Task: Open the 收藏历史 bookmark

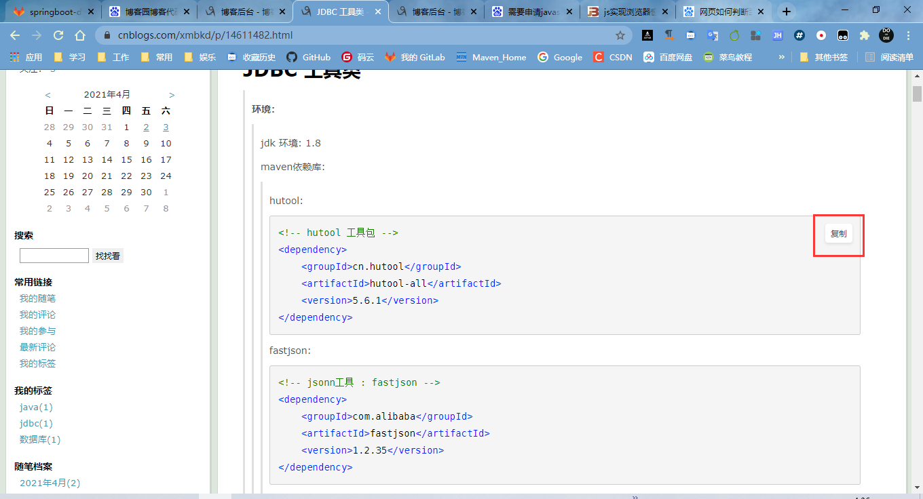Action: coord(251,58)
